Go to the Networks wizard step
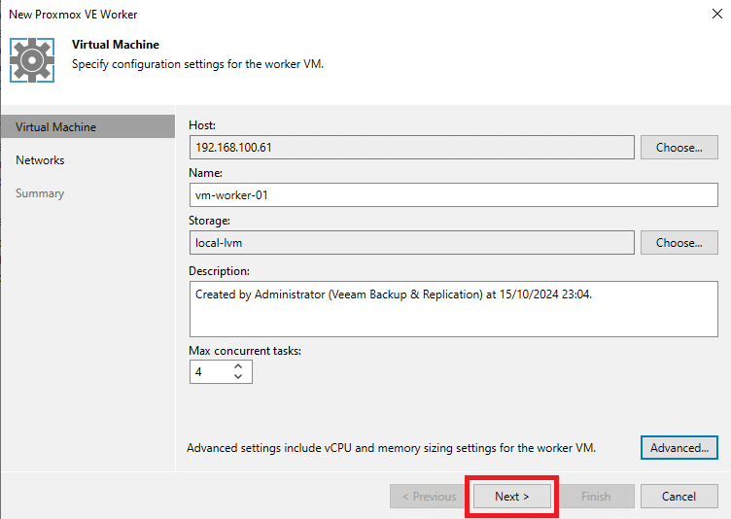 click(x=40, y=160)
